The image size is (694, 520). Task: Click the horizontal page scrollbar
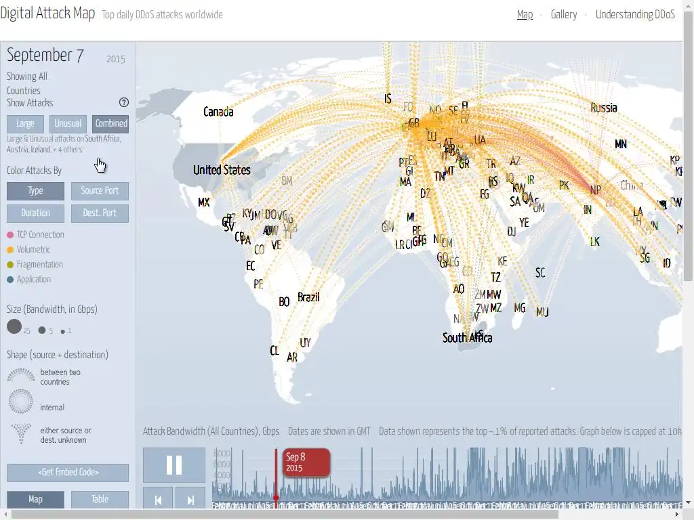click(x=285, y=515)
